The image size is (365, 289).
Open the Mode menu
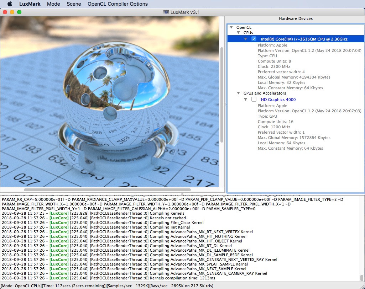[x=53, y=4]
